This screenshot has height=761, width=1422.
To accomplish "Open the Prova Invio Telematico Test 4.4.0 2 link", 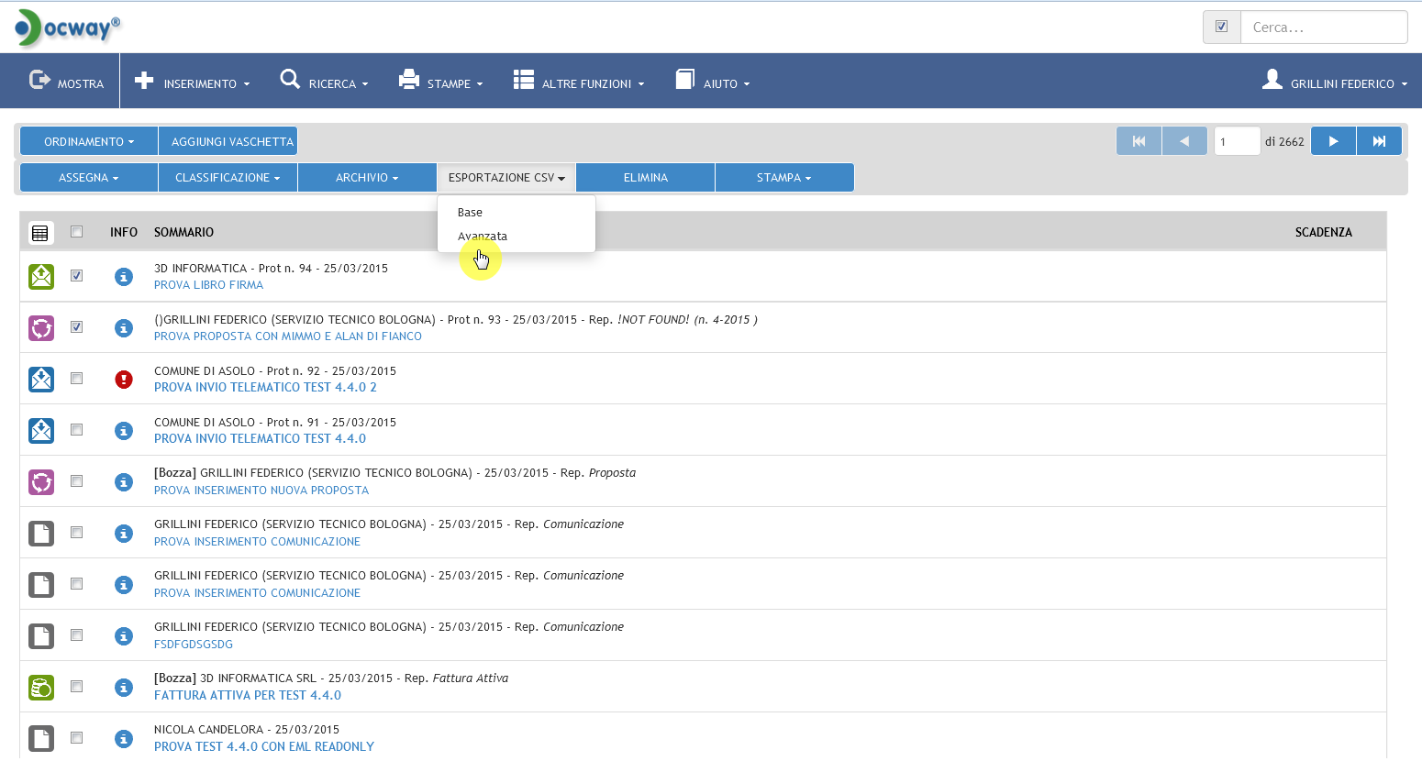I will pyautogui.click(x=265, y=388).
